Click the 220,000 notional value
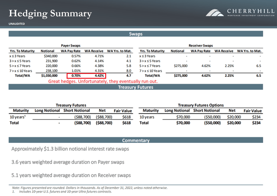Viewport: 277px width, 196px height. tap(52, 66)
